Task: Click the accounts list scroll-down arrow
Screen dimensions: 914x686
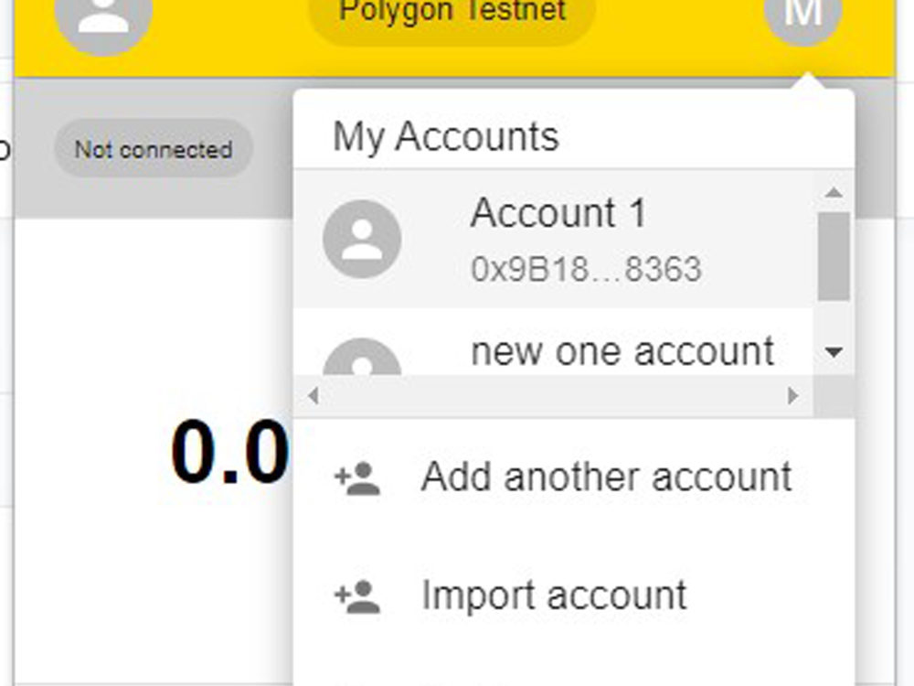Action: [834, 352]
